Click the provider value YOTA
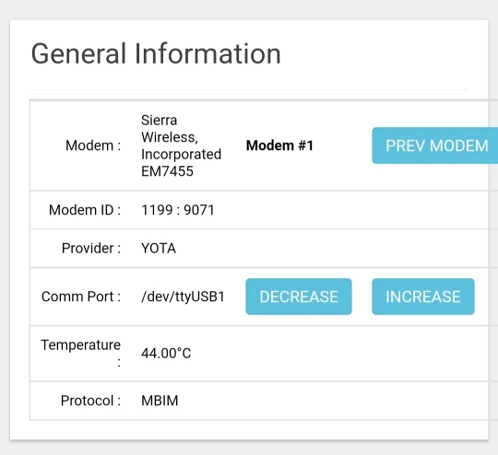Viewport: 498px width, 455px height. [x=159, y=248]
